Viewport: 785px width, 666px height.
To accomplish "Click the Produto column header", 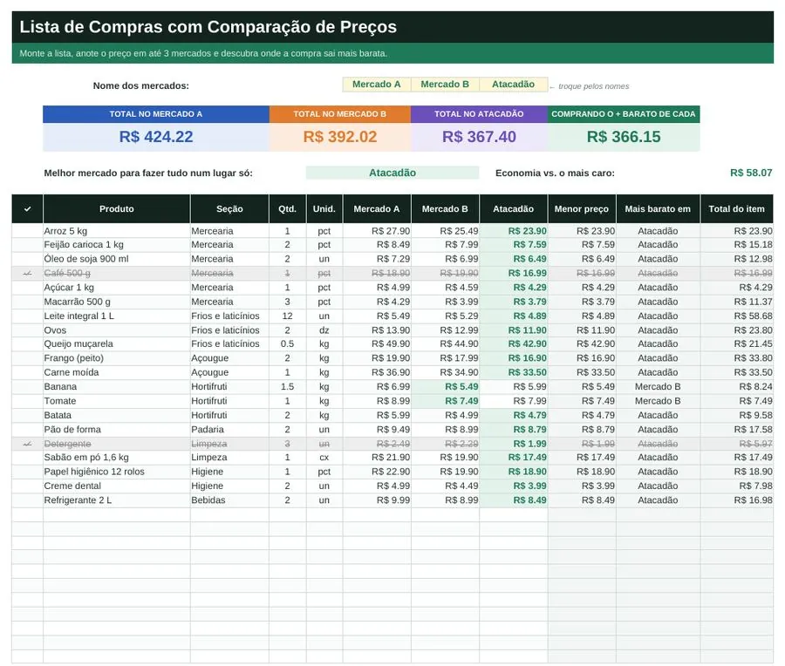I will 117,209.
